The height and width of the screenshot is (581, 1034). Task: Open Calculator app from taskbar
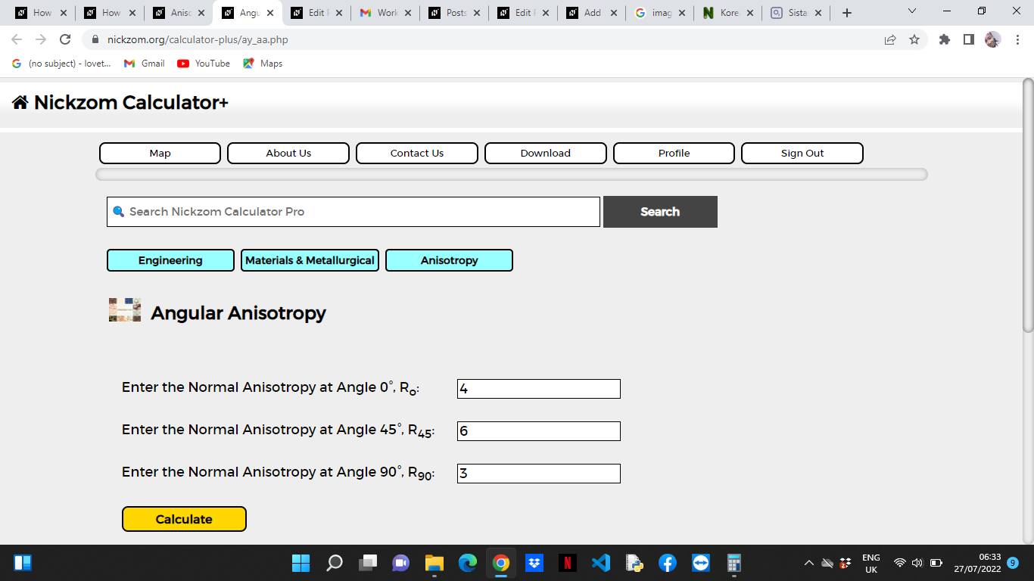733,563
